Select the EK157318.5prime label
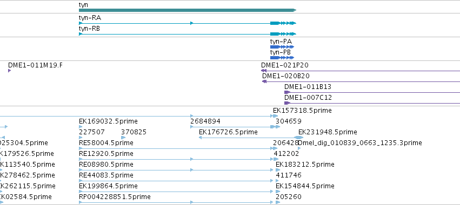460x205 pixels. (x=302, y=111)
